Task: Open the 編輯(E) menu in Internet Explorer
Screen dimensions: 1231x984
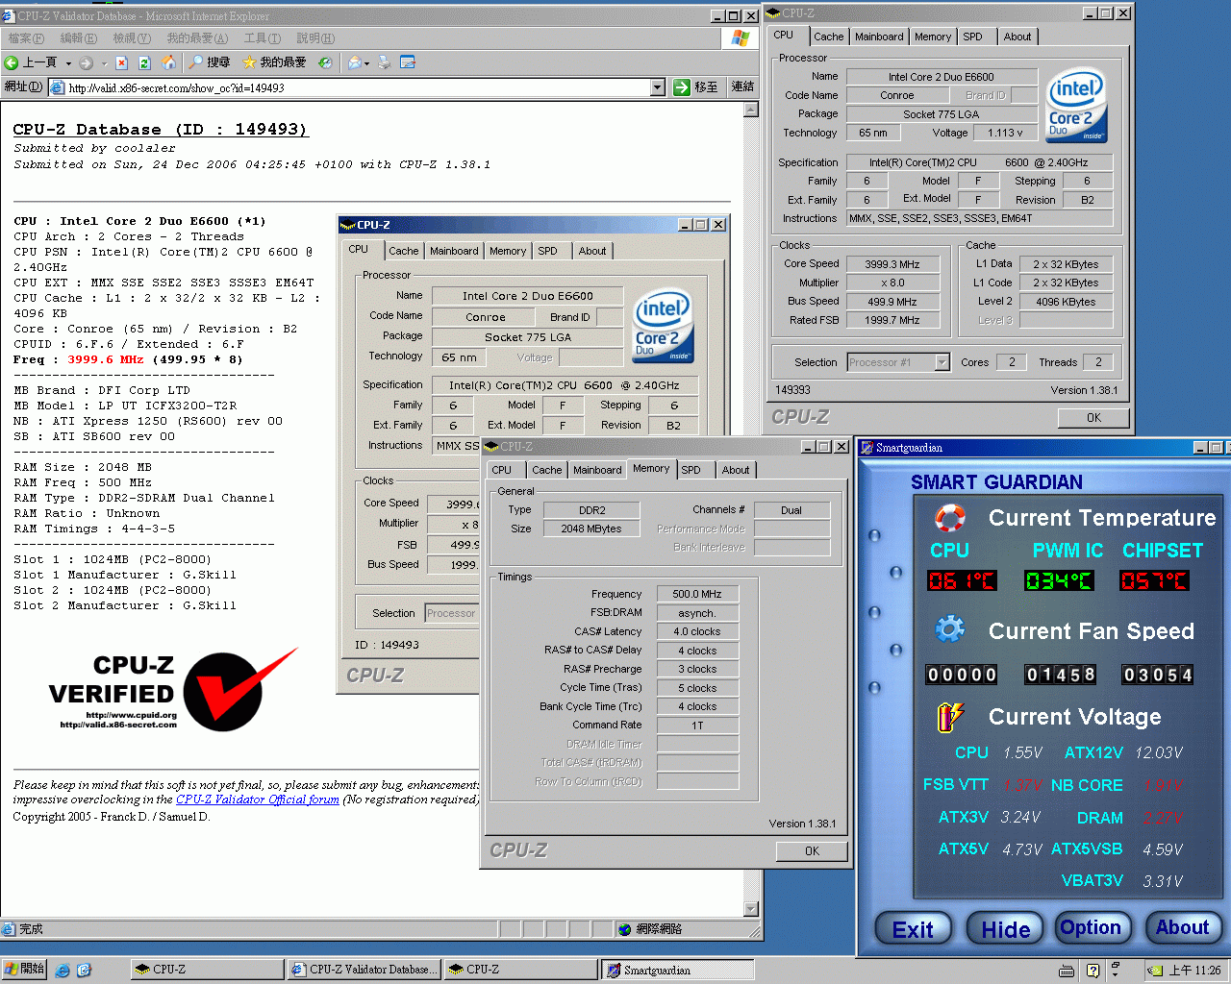Action: (79, 38)
